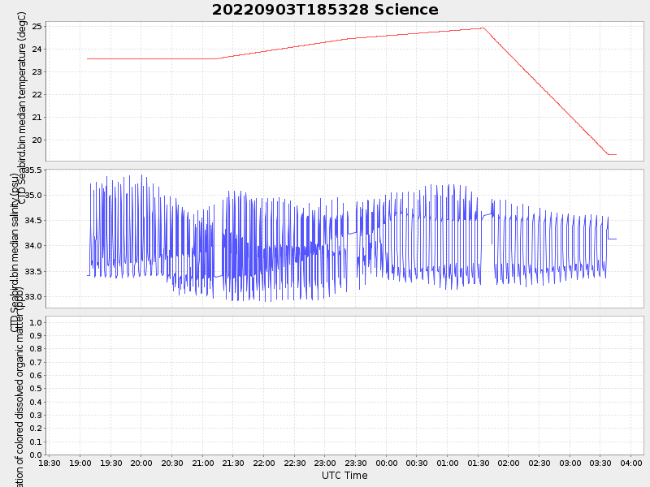Click the 01:00 time axis tick label
The width and height of the screenshot is (650, 487).
point(448,463)
